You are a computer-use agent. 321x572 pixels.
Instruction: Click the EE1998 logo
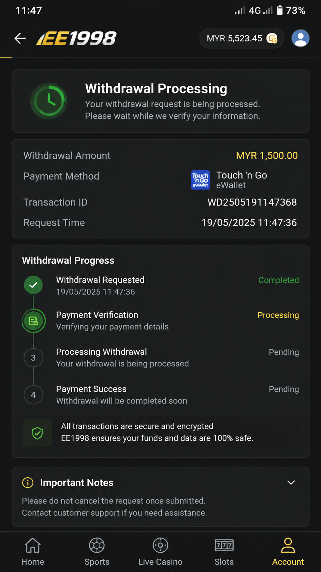(76, 38)
